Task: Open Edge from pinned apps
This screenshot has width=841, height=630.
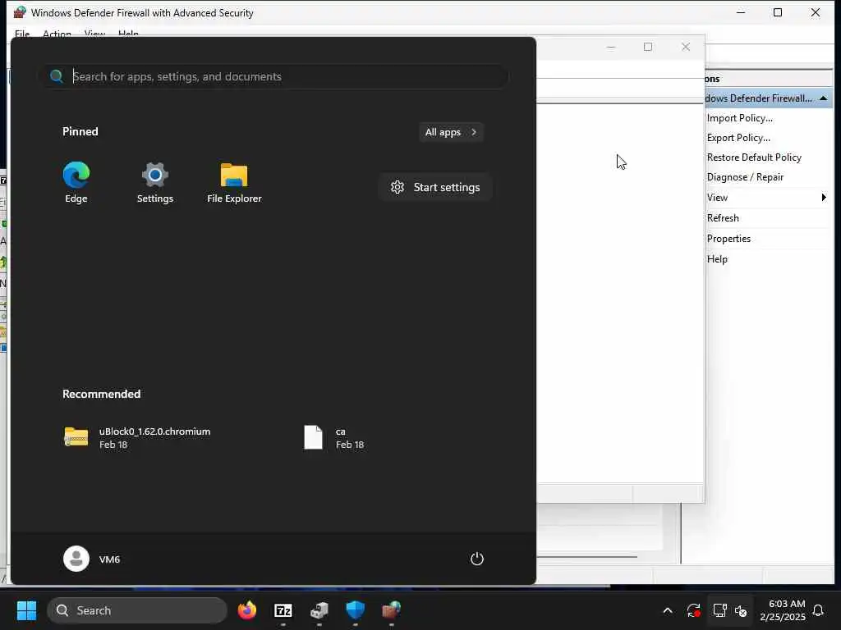Action: 76,183
